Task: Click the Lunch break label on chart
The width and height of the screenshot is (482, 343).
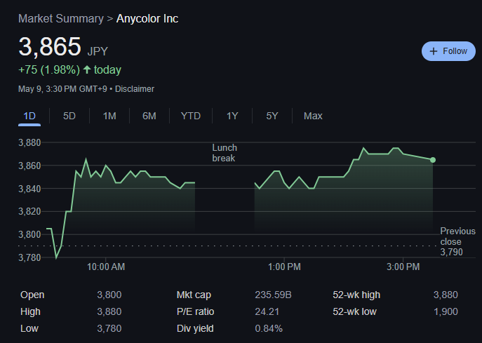Action: tap(225, 153)
